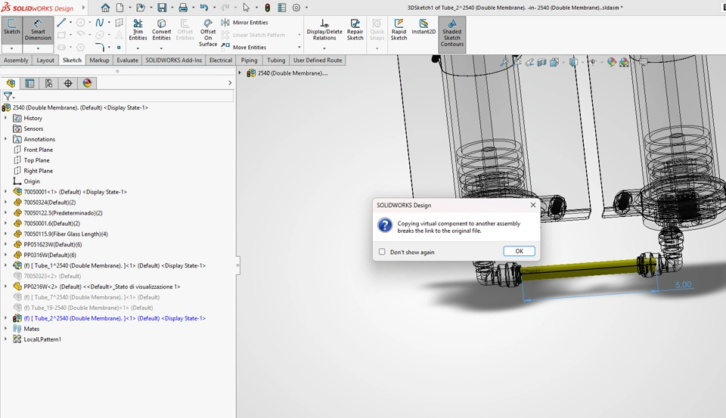Select the Line sketch tool
Viewport: 726px width, 418px height.
point(61,22)
